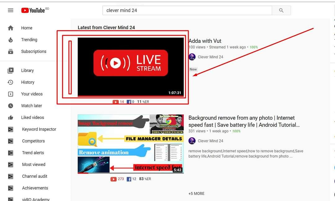Click the New badge

point(193,69)
